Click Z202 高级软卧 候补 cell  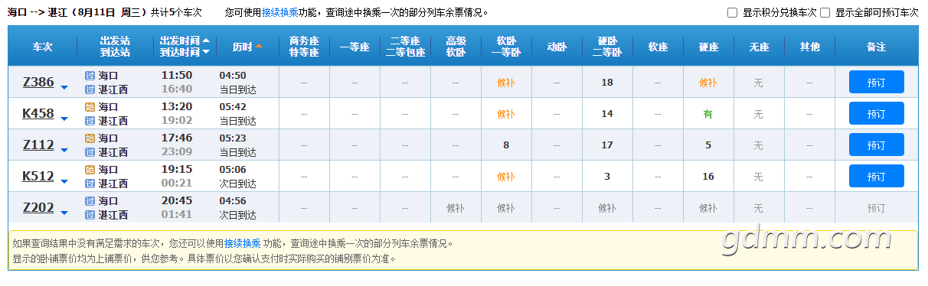456,208
